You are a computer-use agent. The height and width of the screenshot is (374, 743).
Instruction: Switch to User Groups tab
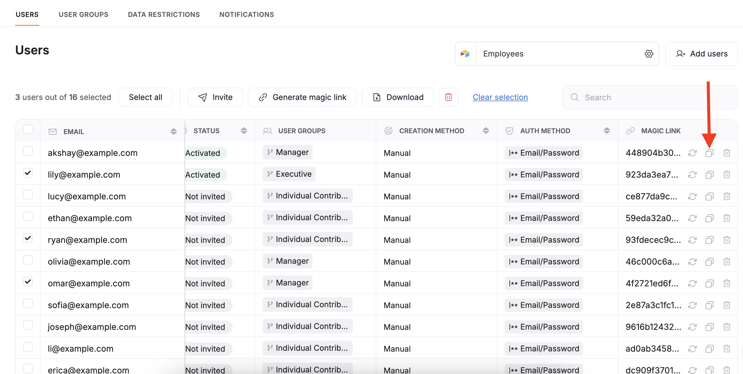pyautogui.click(x=83, y=15)
